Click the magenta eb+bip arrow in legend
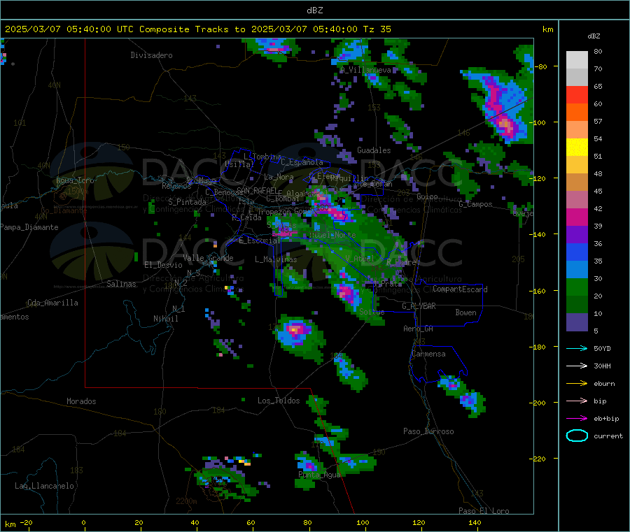630x532 pixels. point(577,419)
